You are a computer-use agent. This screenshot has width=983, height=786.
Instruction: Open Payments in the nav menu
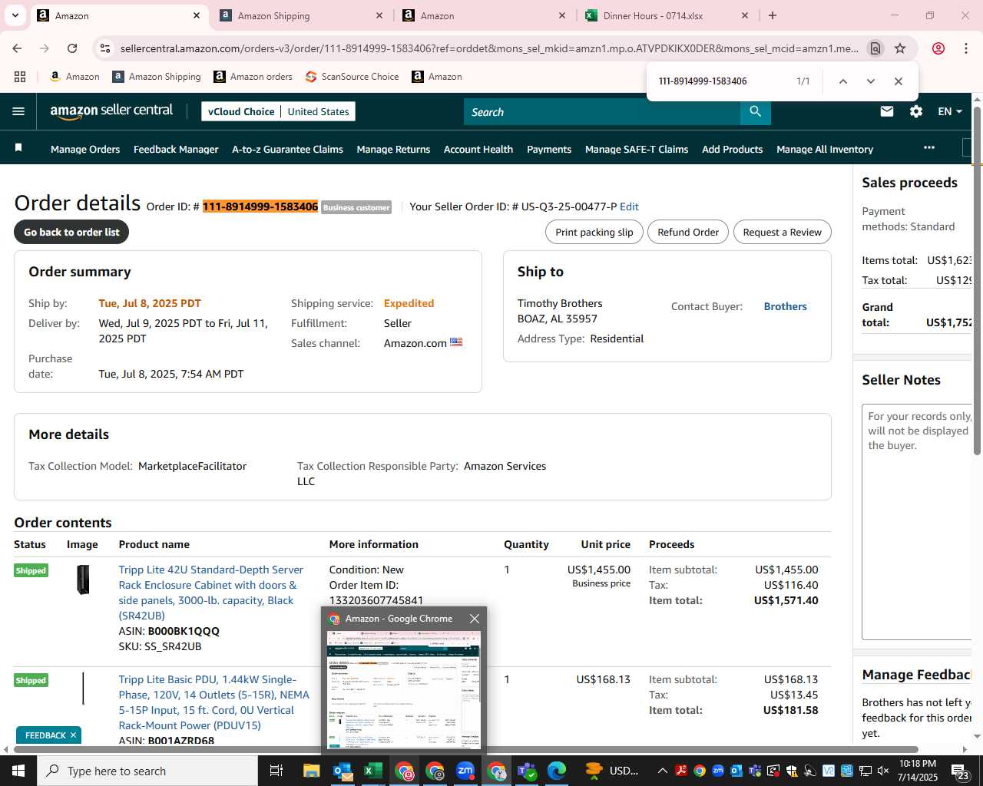pyautogui.click(x=549, y=150)
